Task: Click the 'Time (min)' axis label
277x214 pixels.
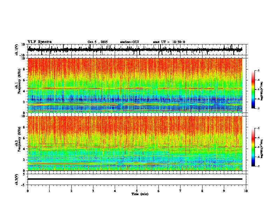Action: (x=140, y=194)
